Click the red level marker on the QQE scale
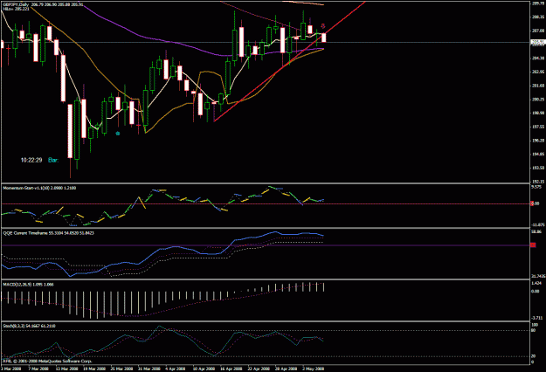 point(533,245)
